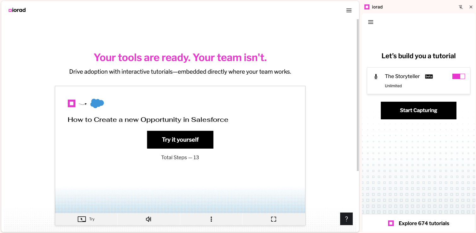Enter fullscreen with the expand icon
Screen dimensions: 476x233
tap(274, 219)
